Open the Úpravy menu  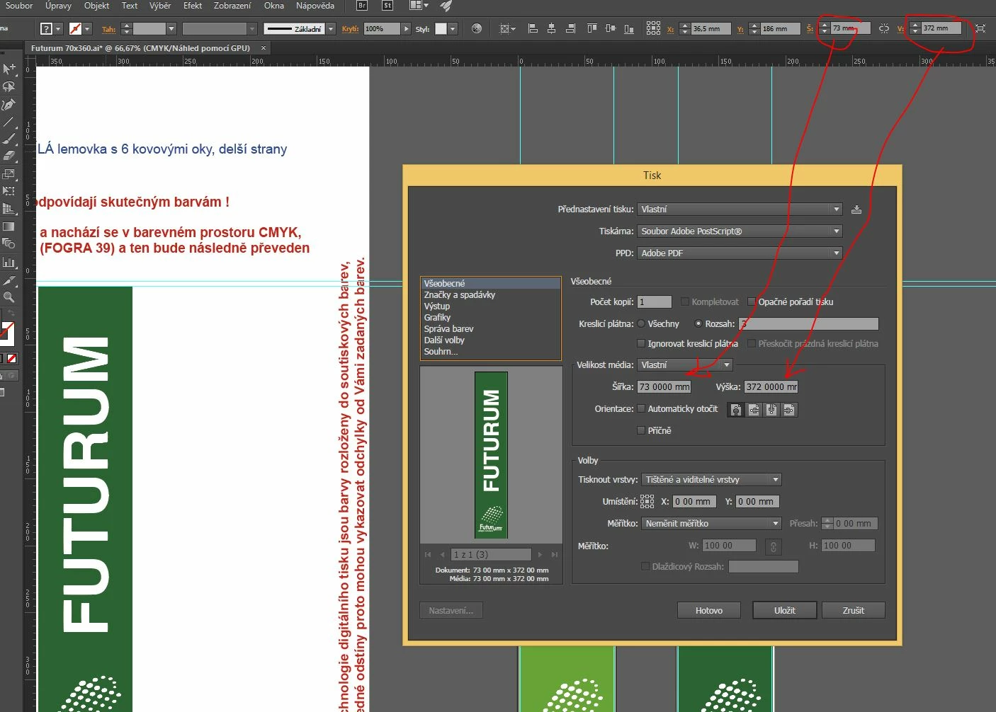click(x=58, y=6)
